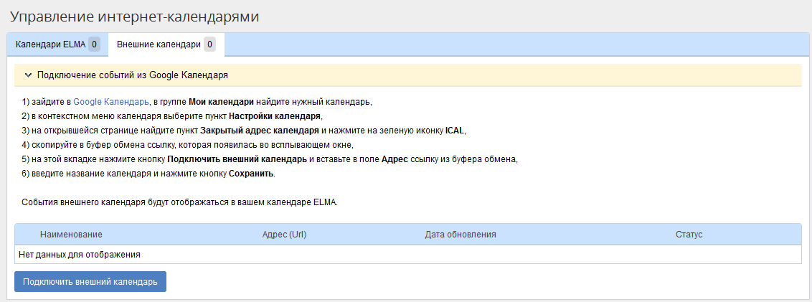812x302 pixels.
Task: Click the count badge on Внешние календари
Action: [209, 44]
